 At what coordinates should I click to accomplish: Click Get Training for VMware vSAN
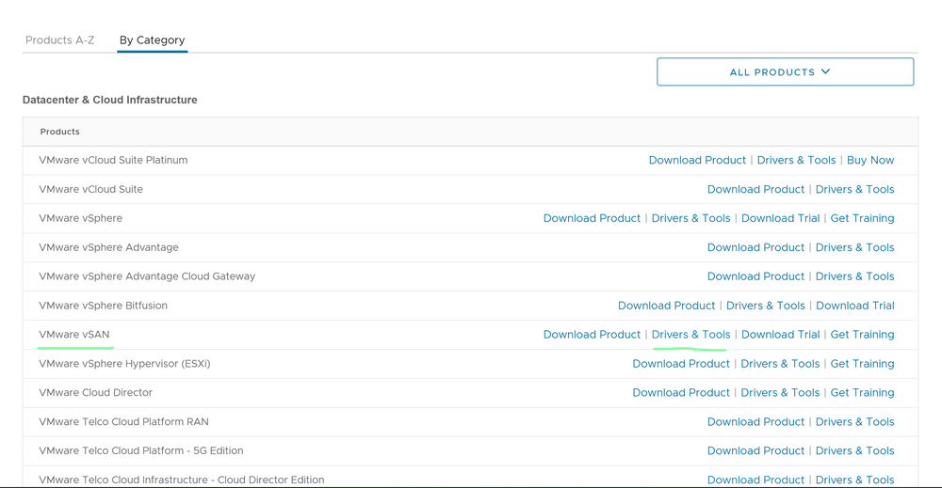(862, 335)
